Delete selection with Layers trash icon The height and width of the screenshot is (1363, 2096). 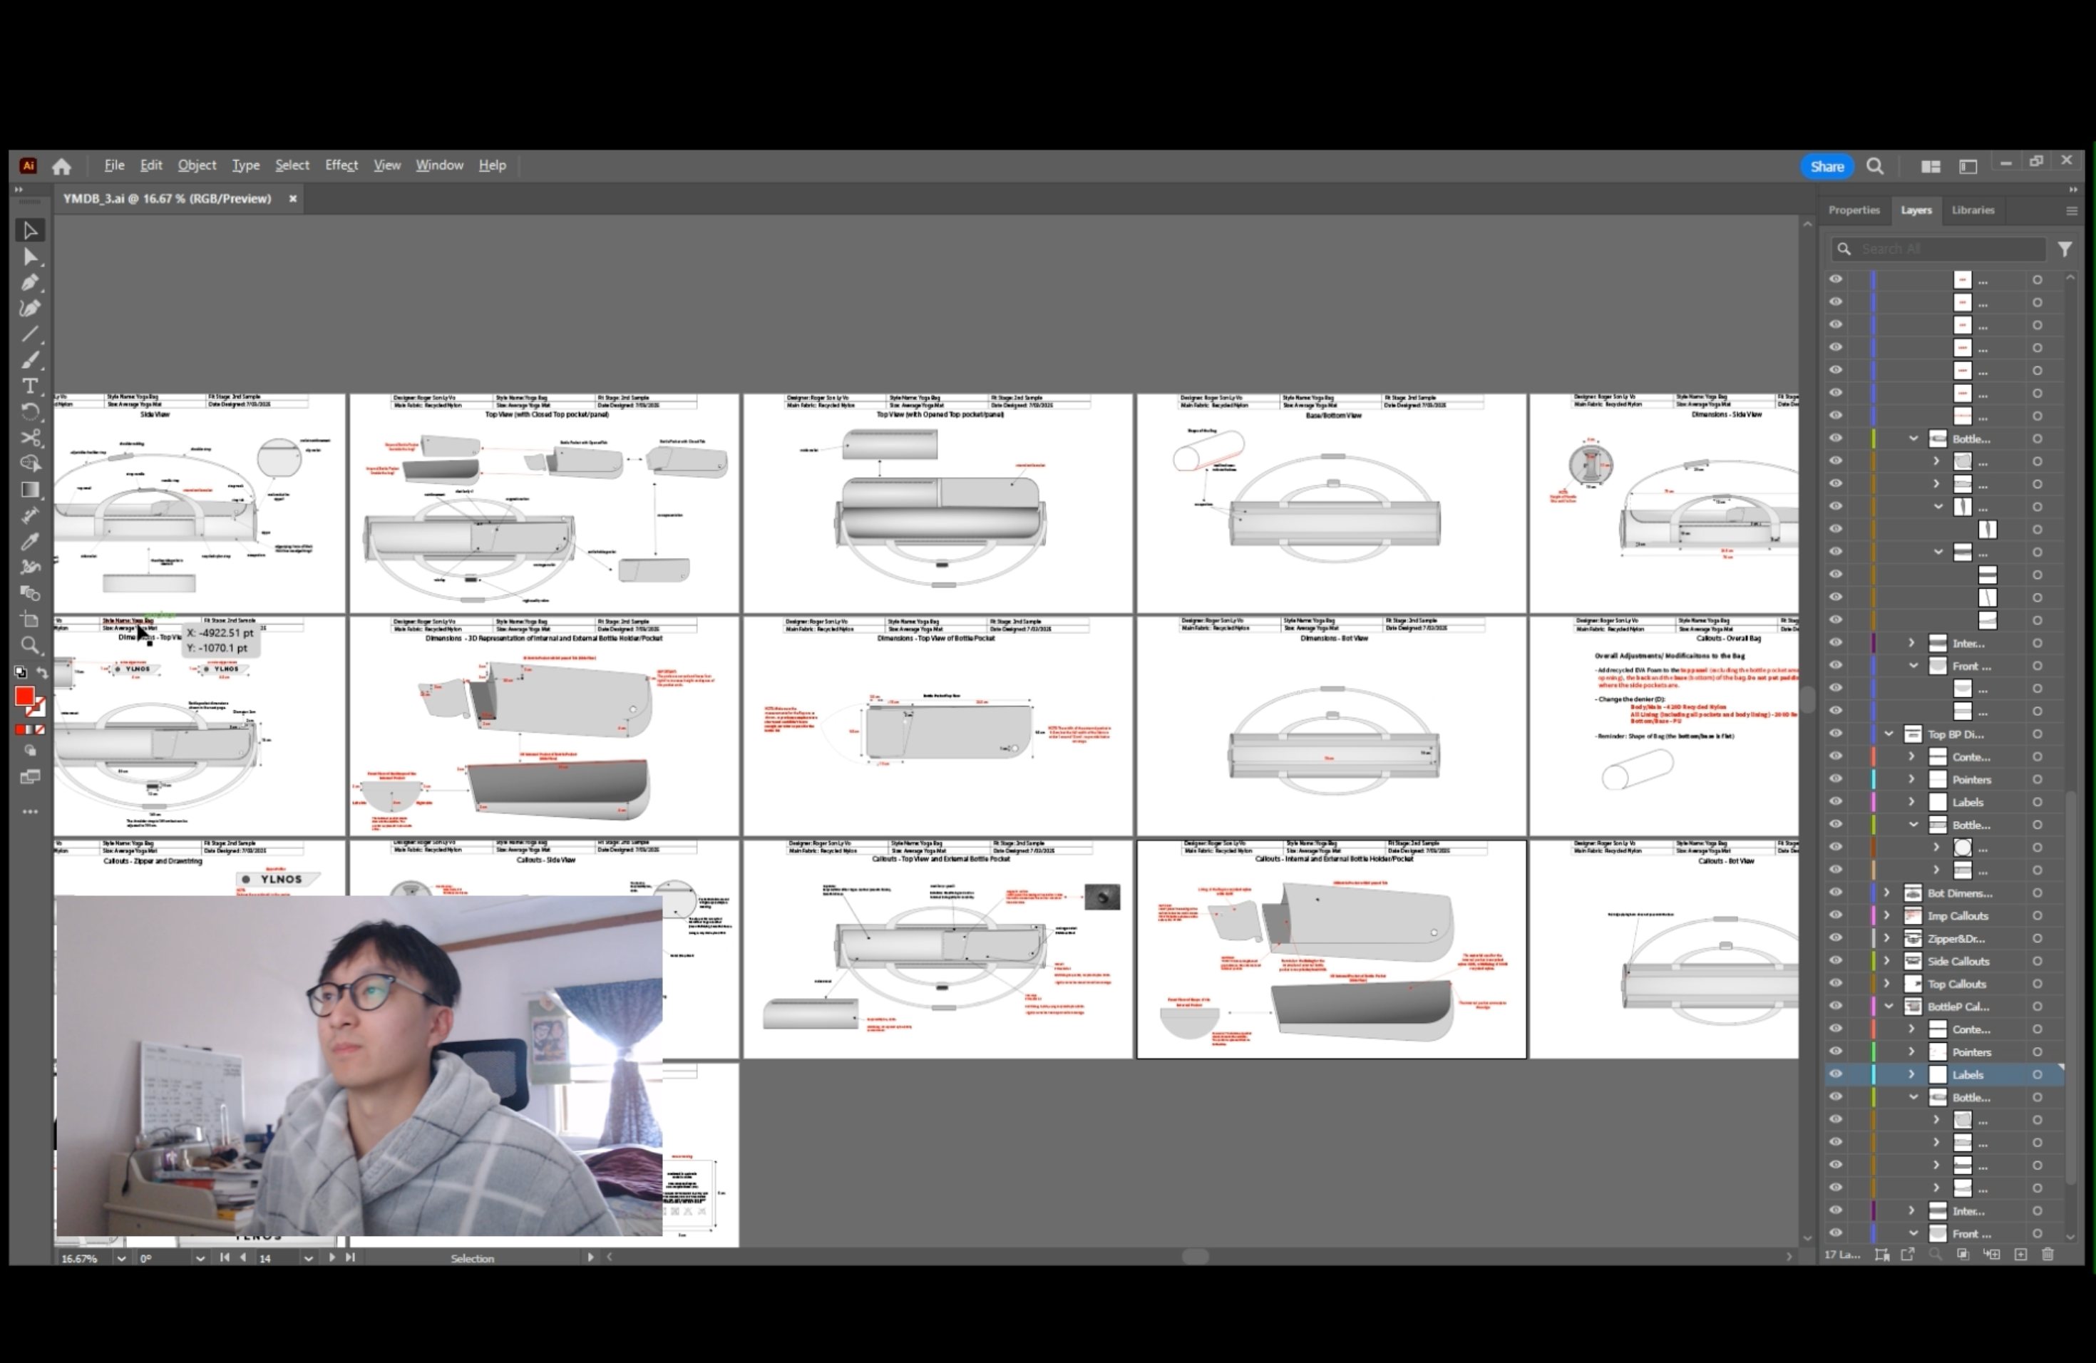tap(2048, 1255)
